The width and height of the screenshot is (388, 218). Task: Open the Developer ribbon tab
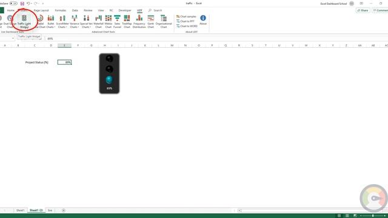point(125,10)
